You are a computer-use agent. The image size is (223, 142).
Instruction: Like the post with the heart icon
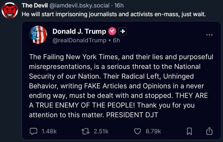[x=138, y=131]
